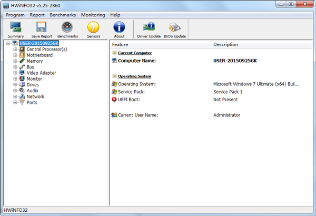
Task: Click the Motherboard tree icon
Action: 22,55
